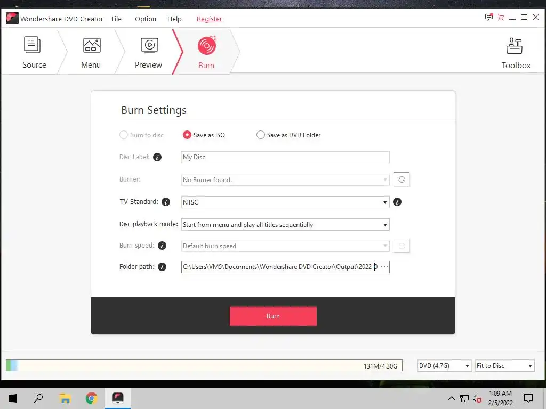Click the Folder path text field
546x409 pixels.
[x=280, y=267]
